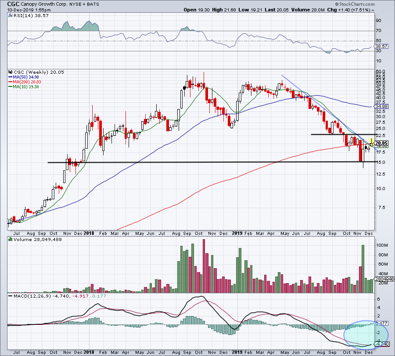Viewport: 395px width, 356px height.
Task: Click the 0.177 tag on MACD right axis
Action: [381, 323]
